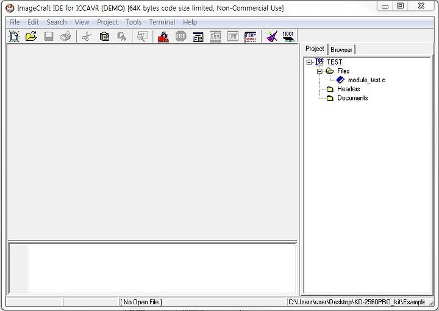439x311 pixels.
Task: Select the Headers label in the tree
Action: [349, 89]
